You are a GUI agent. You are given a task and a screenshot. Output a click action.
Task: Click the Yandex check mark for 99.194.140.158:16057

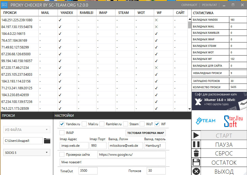[60, 61]
